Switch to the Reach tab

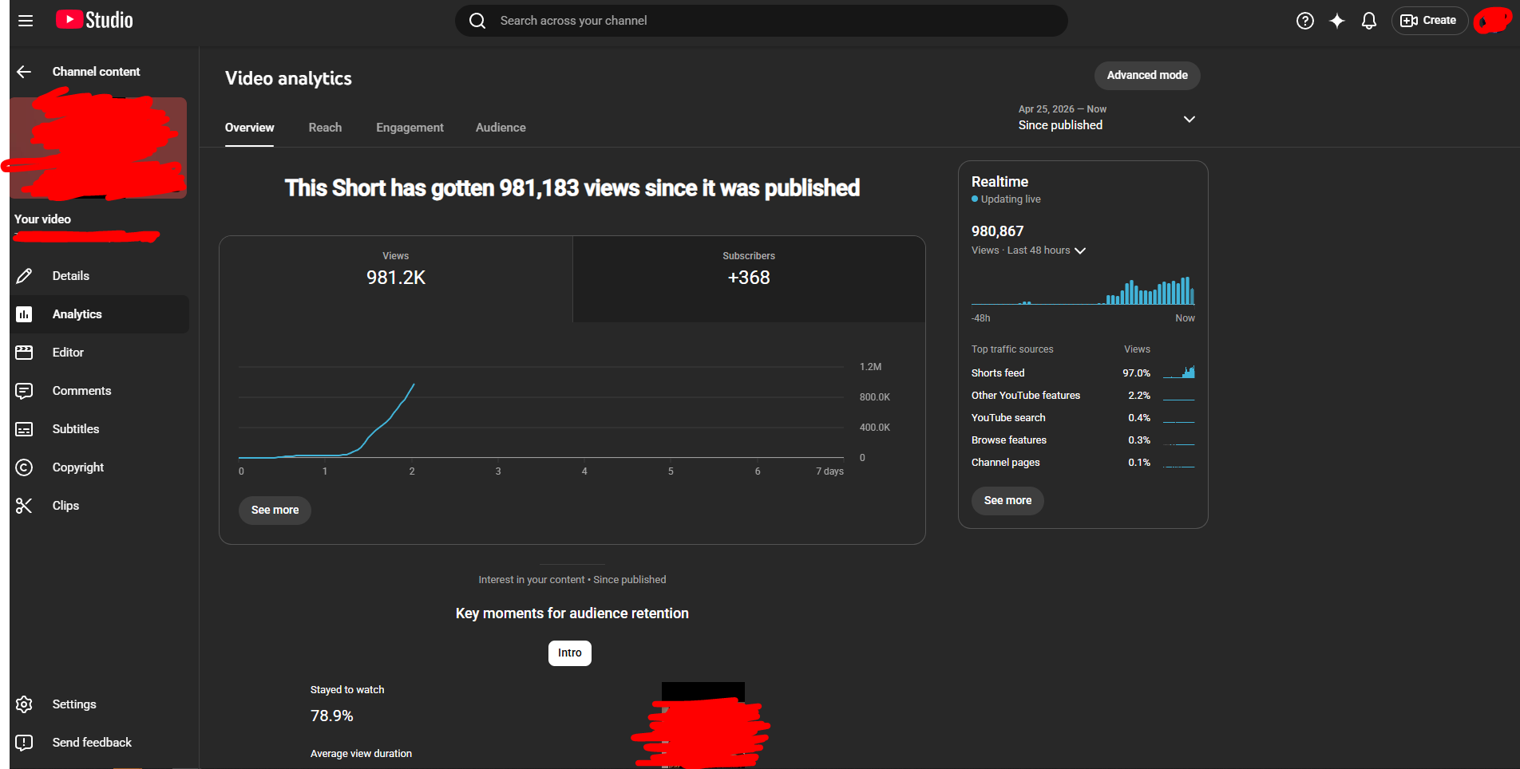click(325, 128)
